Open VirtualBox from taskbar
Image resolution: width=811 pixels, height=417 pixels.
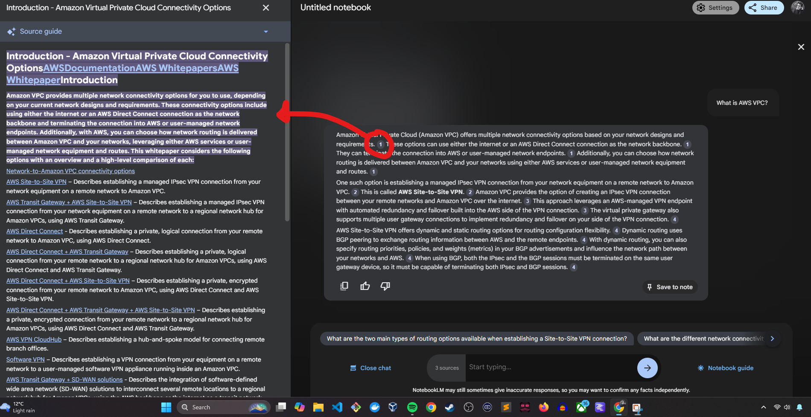394,407
